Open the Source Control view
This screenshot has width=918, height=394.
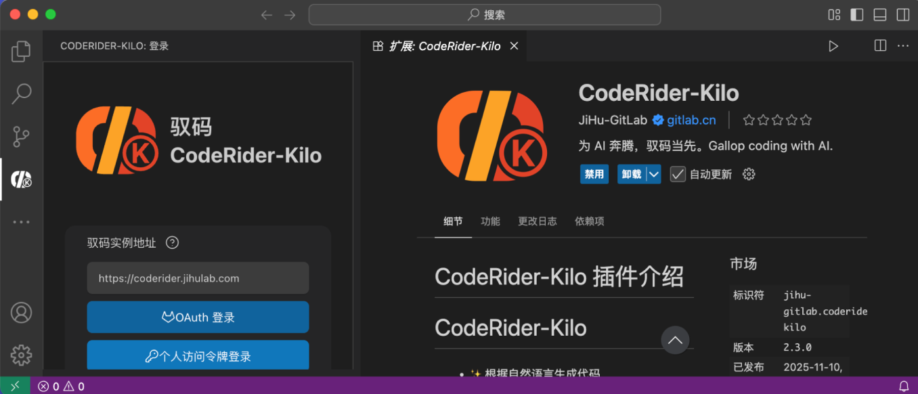tap(21, 137)
